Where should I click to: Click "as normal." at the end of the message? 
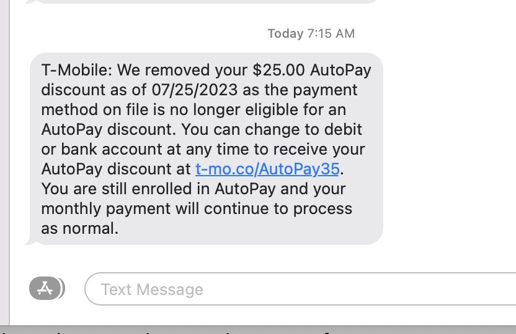(79, 228)
